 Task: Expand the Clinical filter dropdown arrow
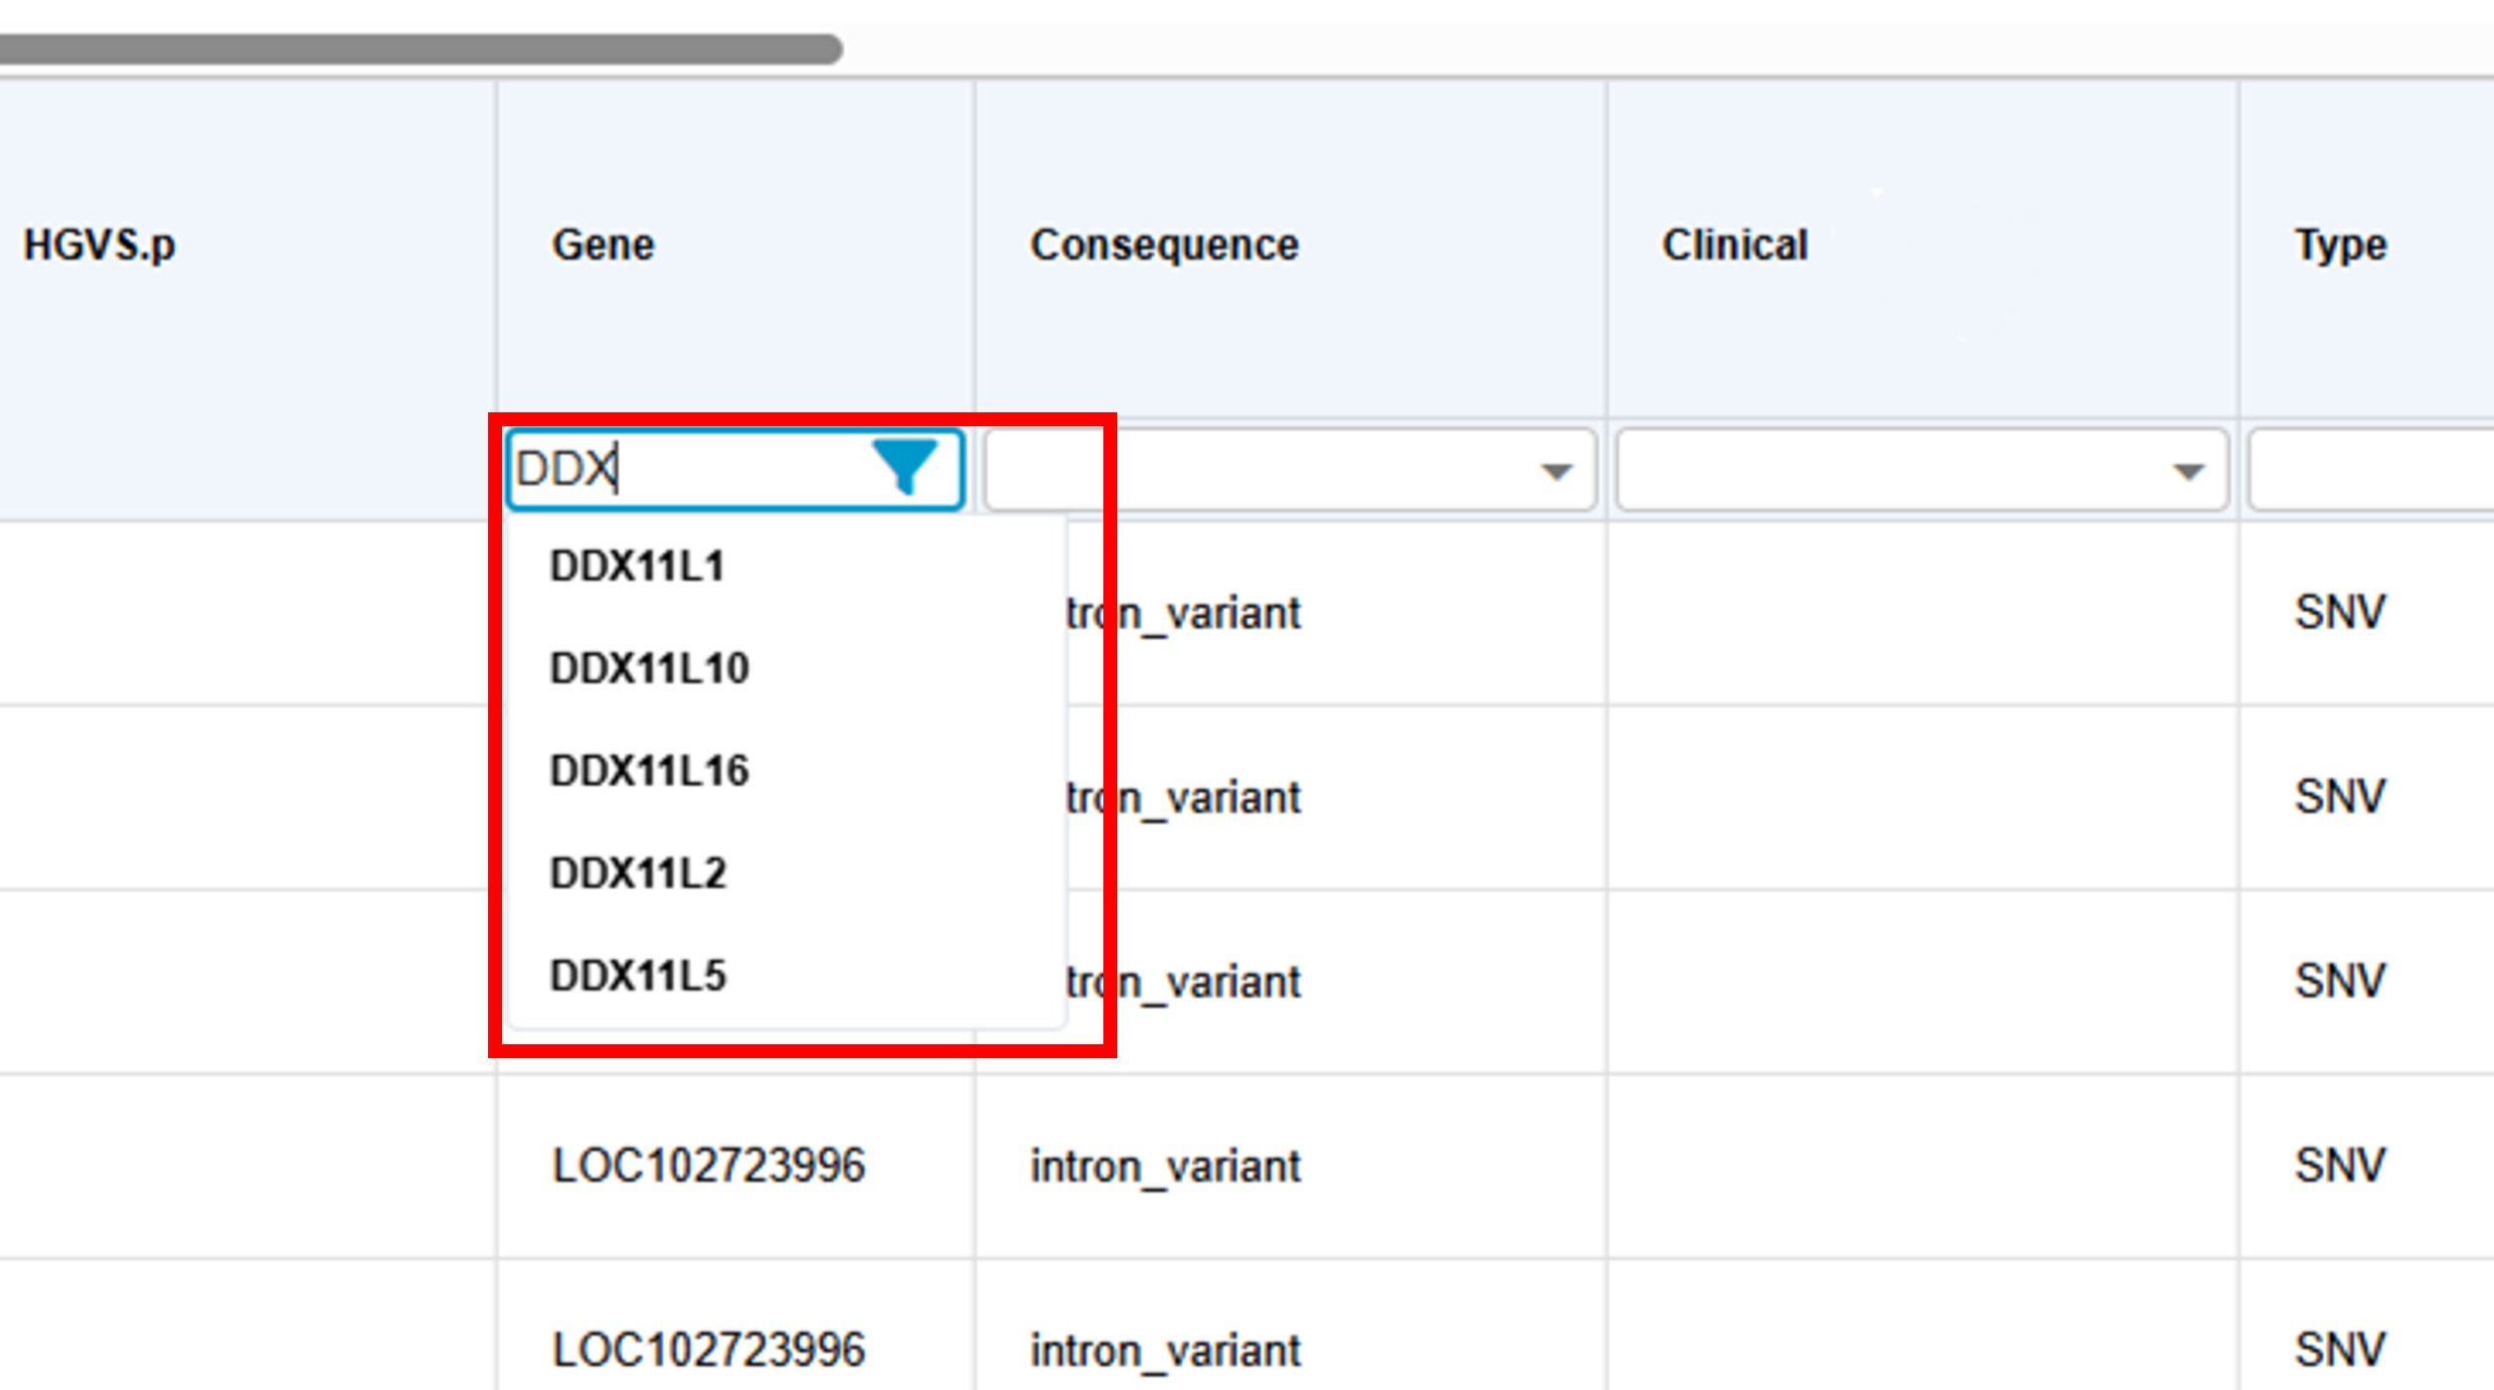point(2188,471)
